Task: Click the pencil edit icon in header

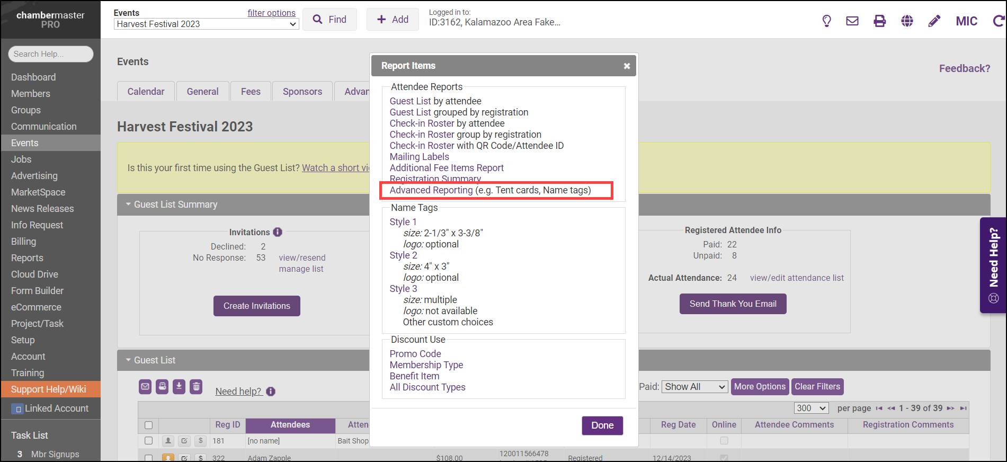Action: pos(934,21)
